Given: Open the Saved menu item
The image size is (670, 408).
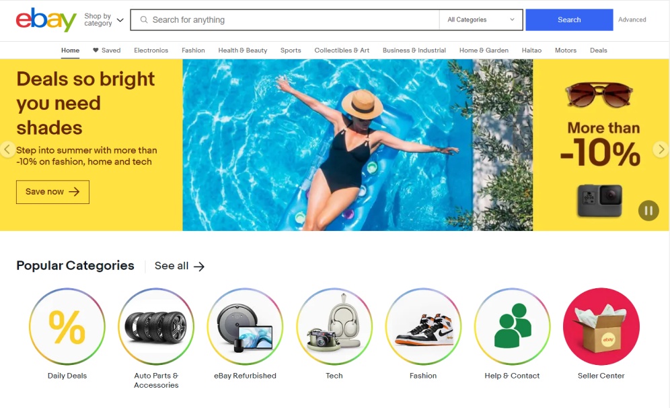Looking at the screenshot, I should point(107,50).
